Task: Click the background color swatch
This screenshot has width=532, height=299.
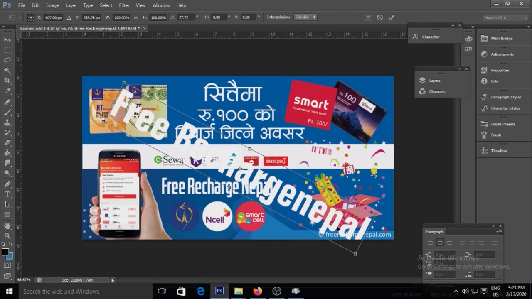Action: point(10,256)
